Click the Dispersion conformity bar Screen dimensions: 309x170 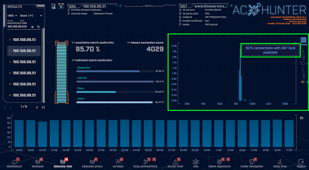115,71
